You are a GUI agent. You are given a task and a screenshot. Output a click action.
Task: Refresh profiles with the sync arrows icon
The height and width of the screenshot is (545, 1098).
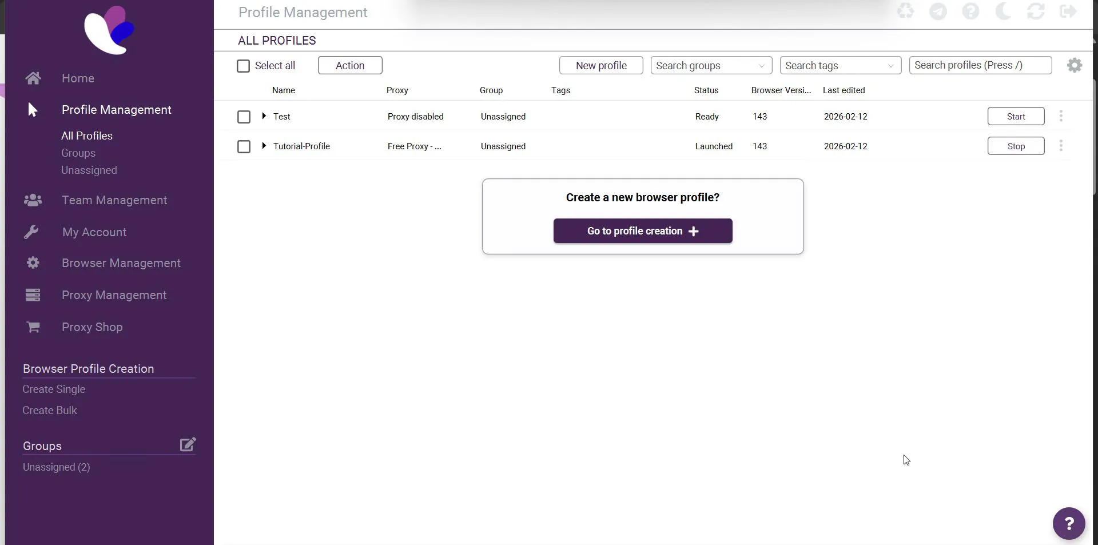pyautogui.click(x=1036, y=11)
